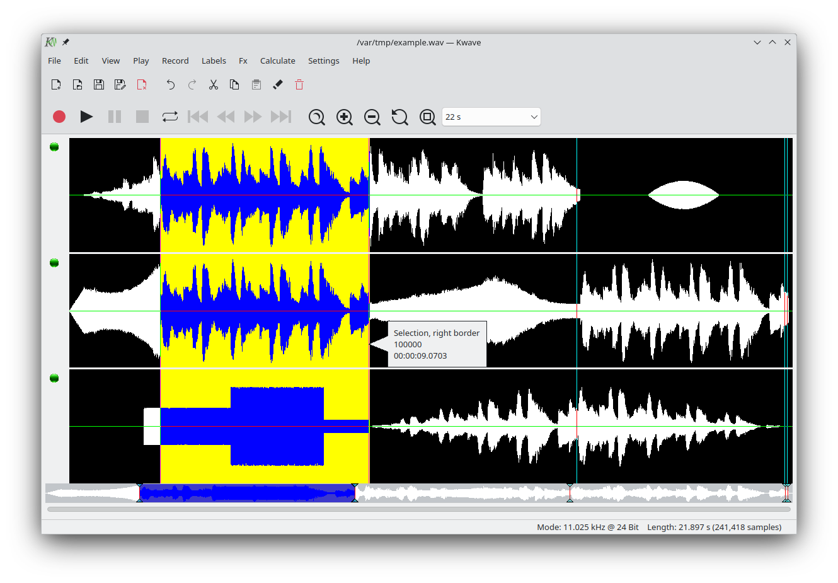
Task: Click the horizontal scrollbar below overview
Action: (418, 509)
